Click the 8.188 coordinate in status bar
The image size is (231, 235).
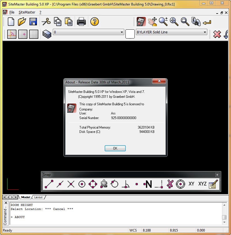coord(147,230)
